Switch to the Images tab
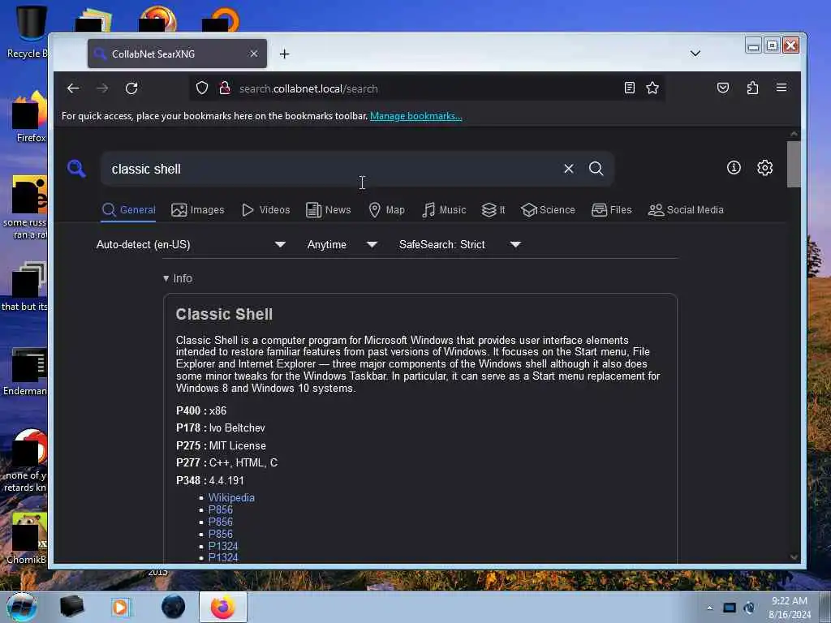Screen dimensions: 831x623 tap(198, 210)
